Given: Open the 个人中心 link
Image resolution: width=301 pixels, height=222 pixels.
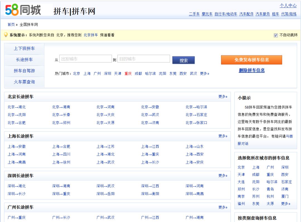Looking at the screenshot, I should [288, 6].
